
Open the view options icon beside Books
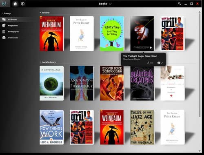click(x=110, y=4)
